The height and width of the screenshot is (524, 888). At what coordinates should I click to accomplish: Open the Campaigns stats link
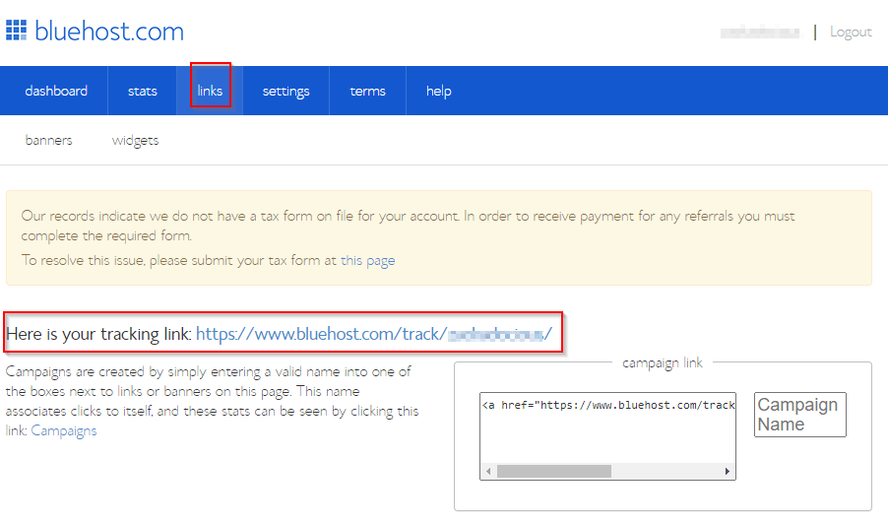tap(64, 431)
